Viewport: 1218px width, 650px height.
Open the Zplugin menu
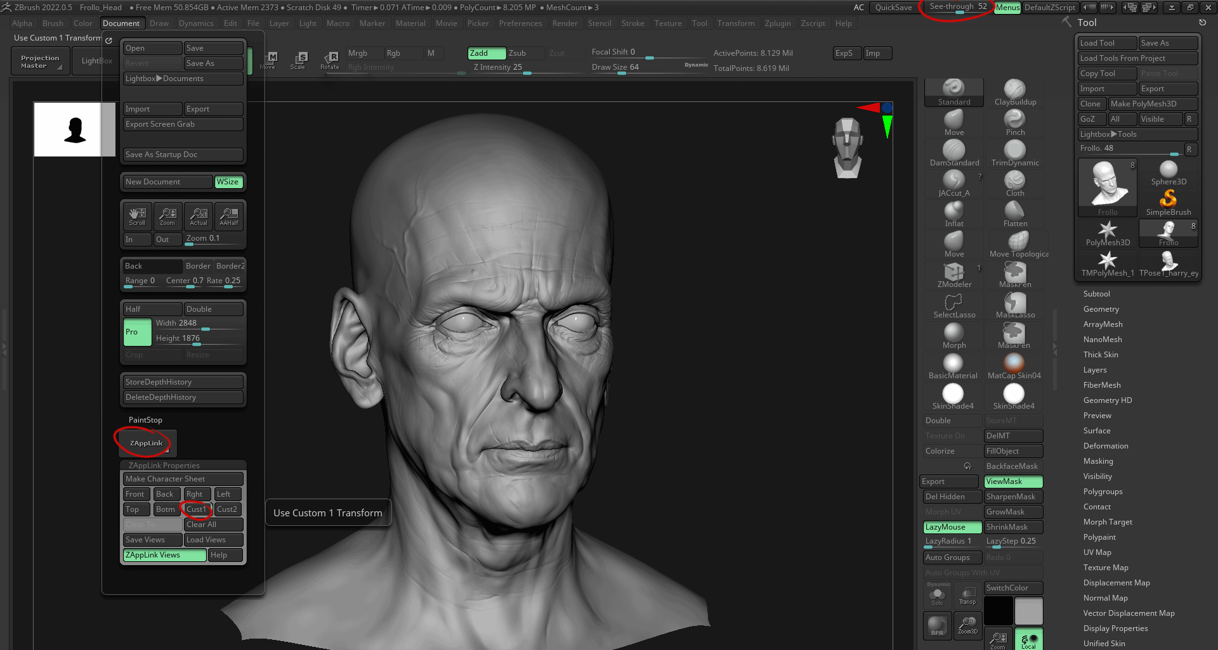coord(778,23)
